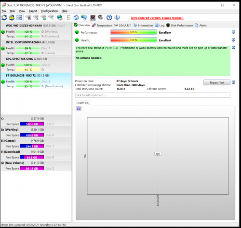Switch to the Temperature tab
The height and width of the screenshot is (228, 241).
pos(102,26)
